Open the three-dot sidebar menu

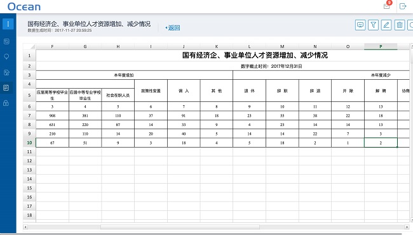coord(8,24)
